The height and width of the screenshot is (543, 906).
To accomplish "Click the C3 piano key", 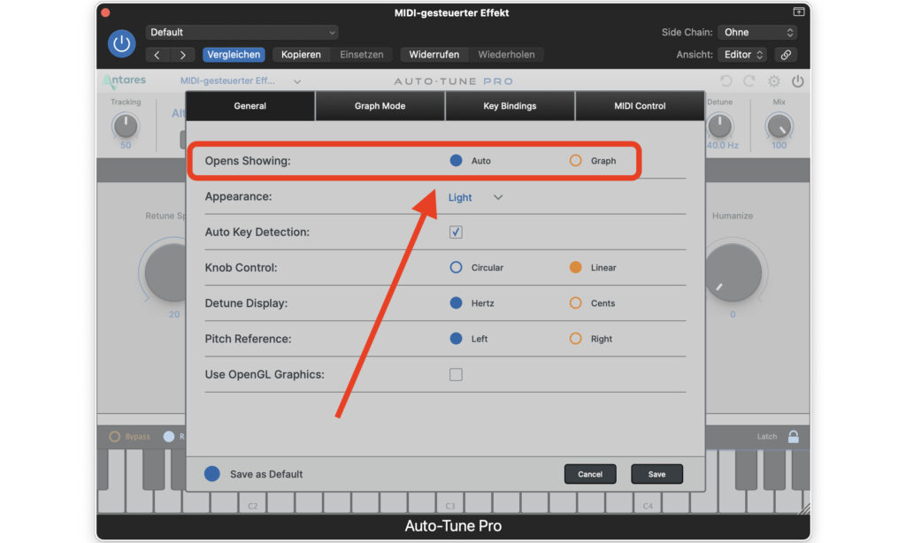I will coord(450,502).
